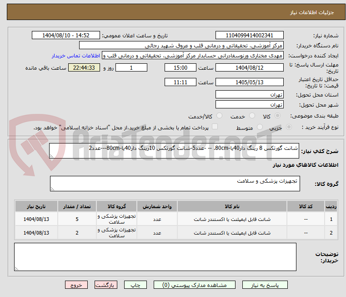Click the توضیحات خریدار text area

(x=155, y=257)
